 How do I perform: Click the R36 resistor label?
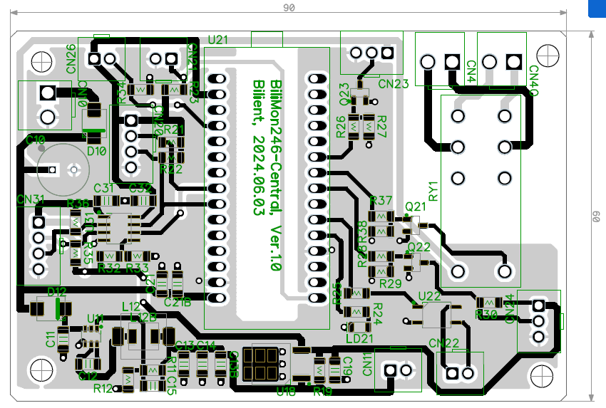(x=78, y=204)
